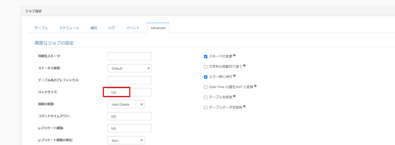The width and height of the screenshot is (395, 145).
Task: Switch to the スケジュール tab
Action: click(x=69, y=28)
